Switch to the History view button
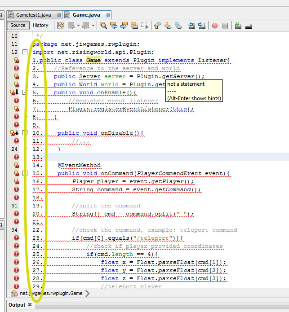The width and height of the screenshot is (289, 312). (40, 26)
